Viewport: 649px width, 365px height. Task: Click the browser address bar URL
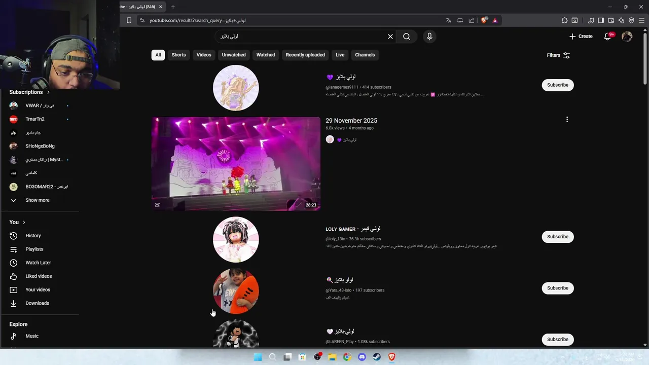[x=198, y=20]
